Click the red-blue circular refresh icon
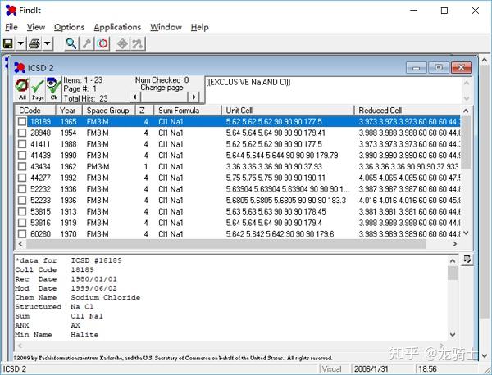The image size is (492, 375). [x=102, y=43]
